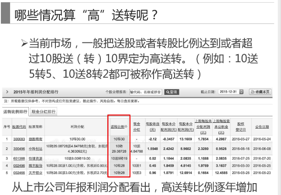Sort by 公告日期 column header
This screenshot has height=195, width=281.
coord(262,127)
